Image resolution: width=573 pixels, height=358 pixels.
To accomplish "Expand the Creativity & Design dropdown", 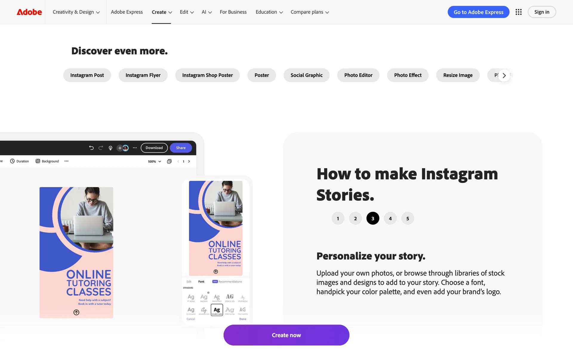I will [76, 12].
